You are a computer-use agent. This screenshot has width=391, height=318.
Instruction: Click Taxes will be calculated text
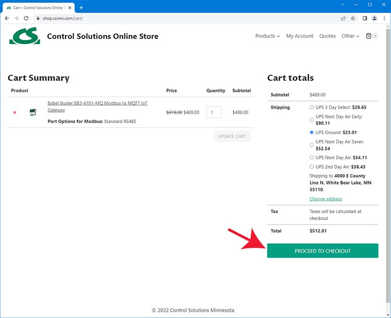coord(335,215)
